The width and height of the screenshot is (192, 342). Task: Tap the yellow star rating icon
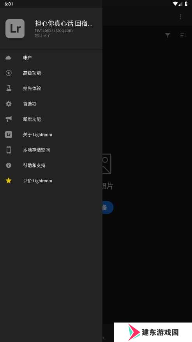coord(9,181)
